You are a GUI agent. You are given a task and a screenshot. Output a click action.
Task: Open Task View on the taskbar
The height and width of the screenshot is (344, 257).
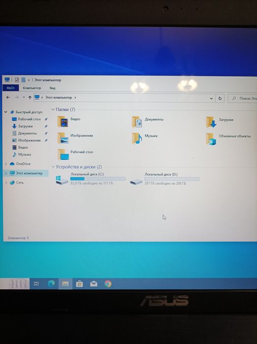click(36, 283)
